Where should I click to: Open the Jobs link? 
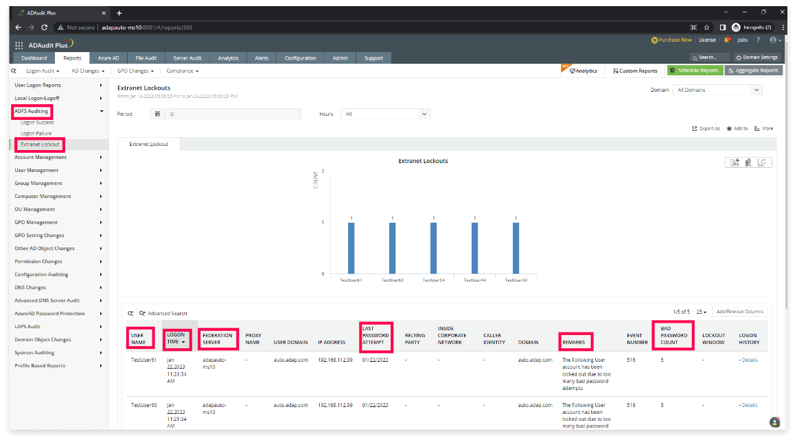click(x=743, y=40)
